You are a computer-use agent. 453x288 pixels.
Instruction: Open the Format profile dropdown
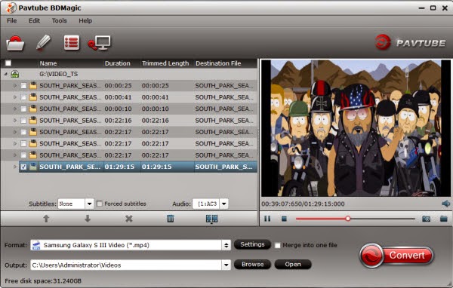coord(226,245)
